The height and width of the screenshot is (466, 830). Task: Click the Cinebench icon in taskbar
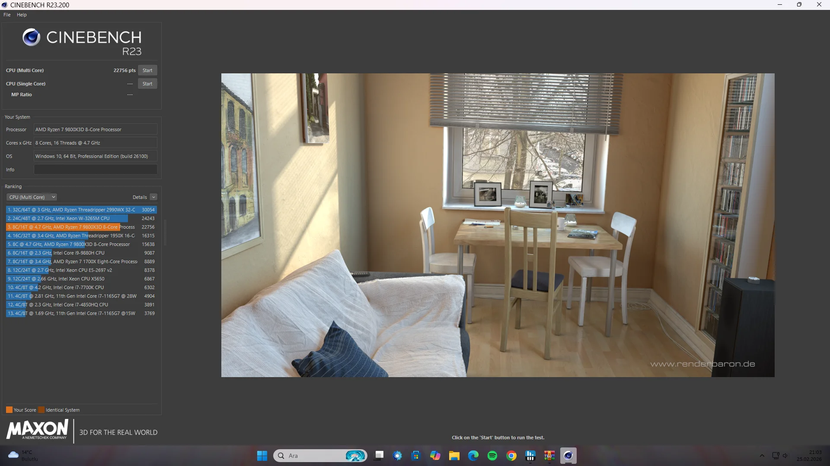[x=568, y=456]
